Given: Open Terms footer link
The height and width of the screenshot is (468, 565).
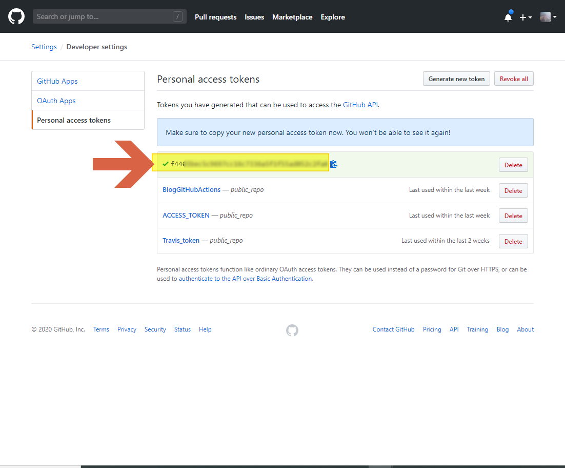Looking at the screenshot, I should click(x=101, y=329).
